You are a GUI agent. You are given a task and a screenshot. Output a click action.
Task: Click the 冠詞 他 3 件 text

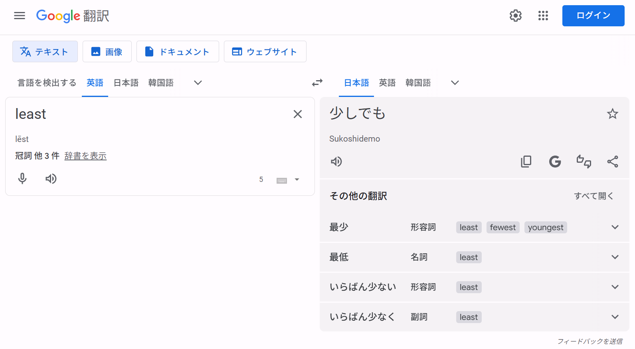pyautogui.click(x=37, y=156)
